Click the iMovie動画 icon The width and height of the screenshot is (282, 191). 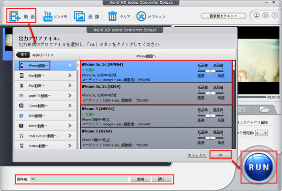[22, 126]
